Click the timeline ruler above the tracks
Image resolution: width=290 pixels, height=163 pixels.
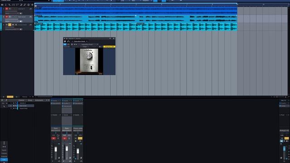click(136, 5)
